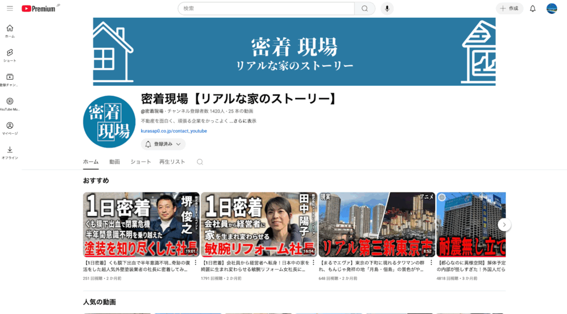Image resolution: width=567 pixels, height=314 pixels.
Task: Open the hamburger guide menu
Action: (x=10, y=8)
